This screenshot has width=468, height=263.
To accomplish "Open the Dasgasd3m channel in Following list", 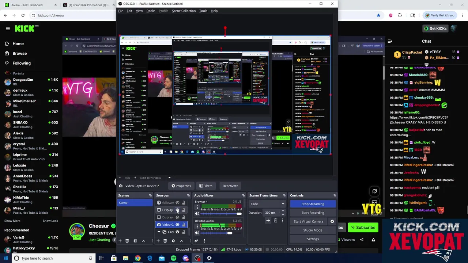I will click(31, 81).
